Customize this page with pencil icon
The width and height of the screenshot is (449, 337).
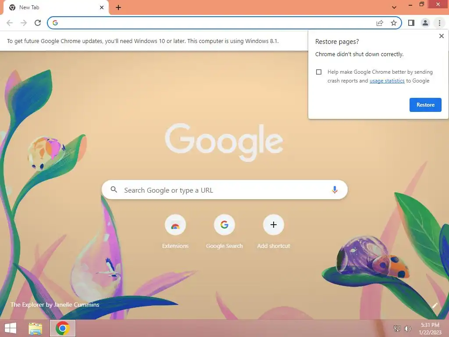pos(435,305)
